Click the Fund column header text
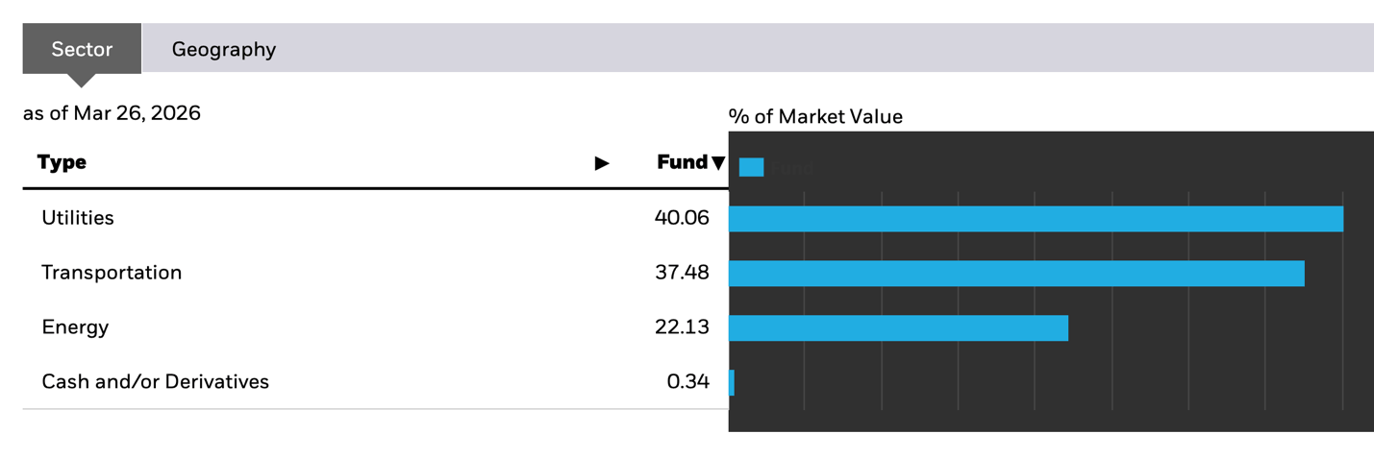 pyautogui.click(x=682, y=162)
